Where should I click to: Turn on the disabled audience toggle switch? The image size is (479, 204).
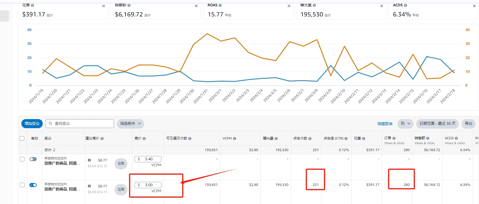coord(33,159)
